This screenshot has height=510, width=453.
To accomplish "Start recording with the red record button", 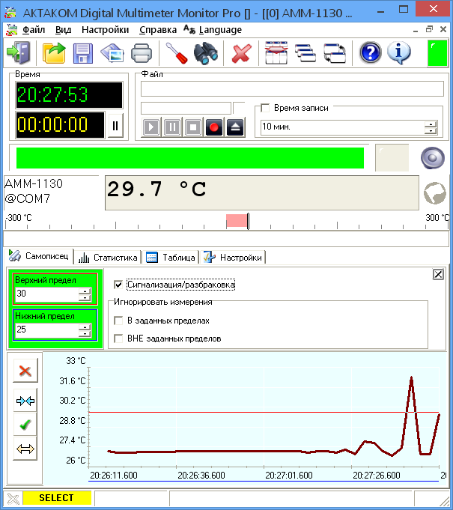I will [214, 127].
